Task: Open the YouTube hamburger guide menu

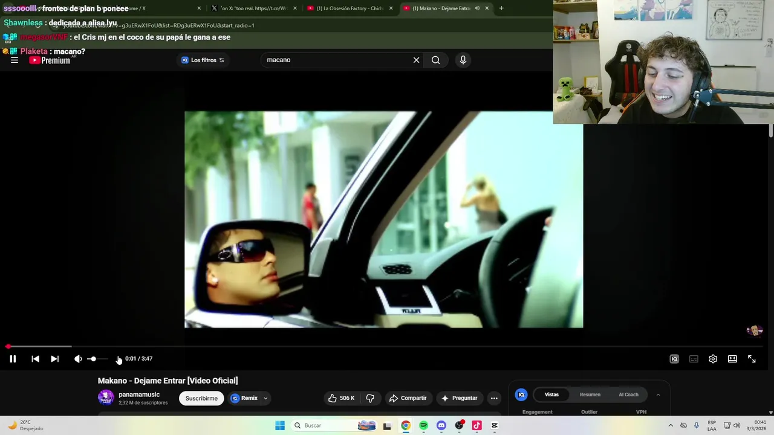Action: (15, 60)
